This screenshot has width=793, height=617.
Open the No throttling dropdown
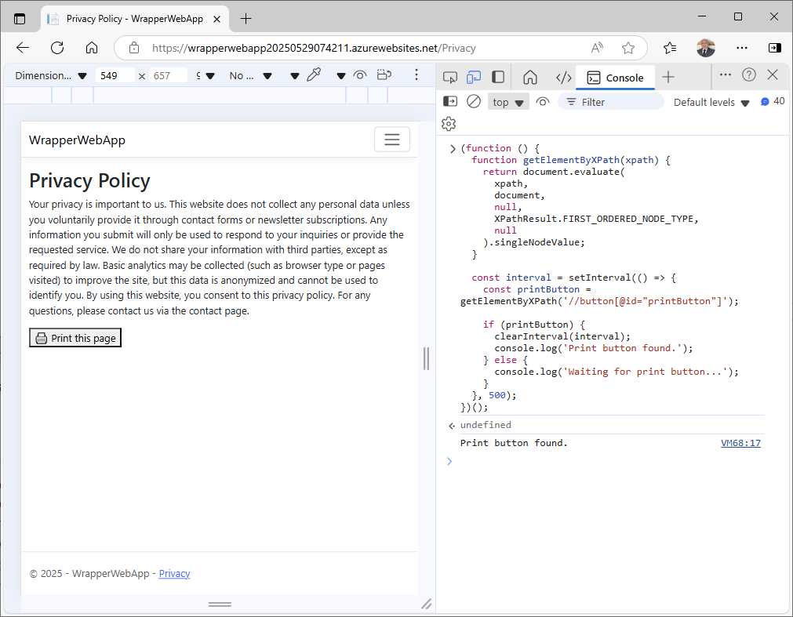pos(250,76)
